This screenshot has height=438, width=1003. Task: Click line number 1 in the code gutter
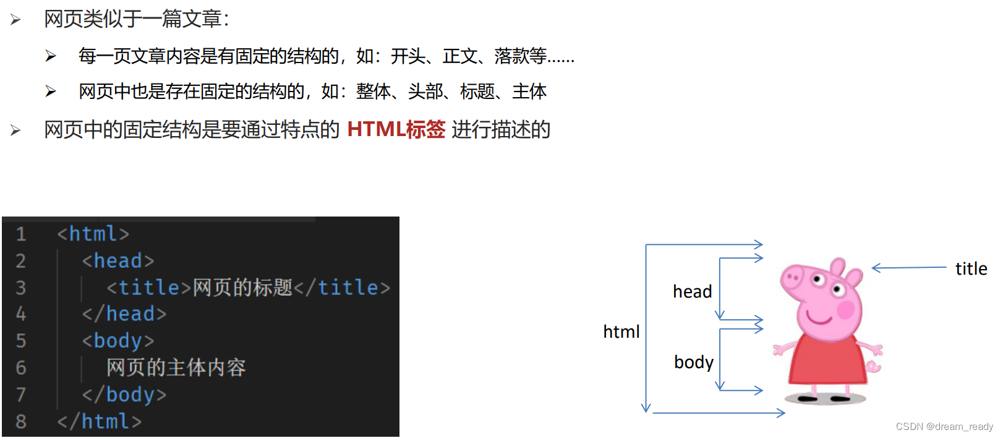point(21,234)
